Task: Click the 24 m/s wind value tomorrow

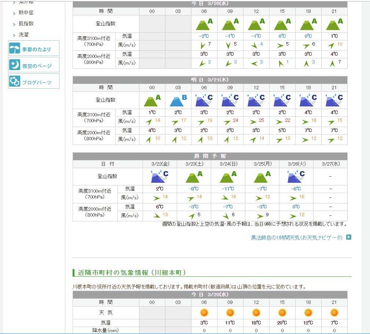Action: [x=235, y=120]
